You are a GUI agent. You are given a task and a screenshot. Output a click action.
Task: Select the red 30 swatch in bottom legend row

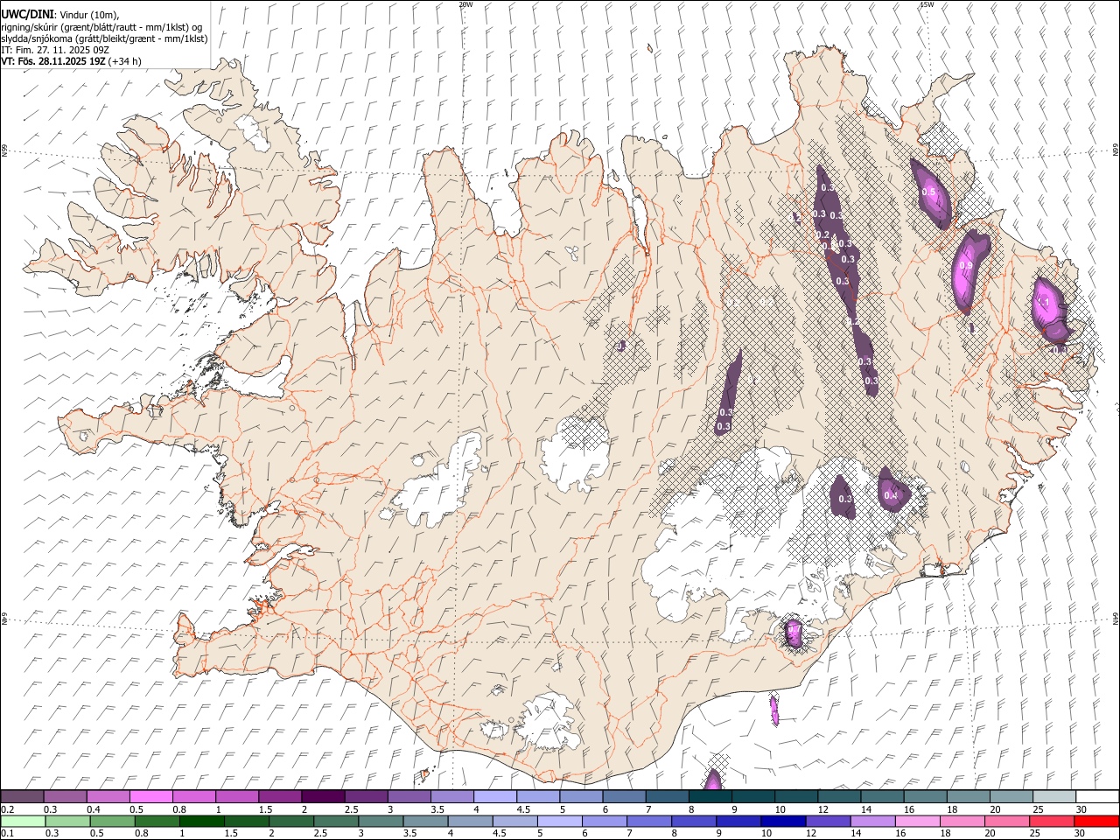1096,821
